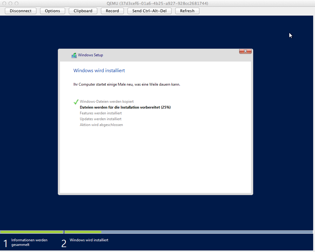Start recording with the Record button

point(112,11)
